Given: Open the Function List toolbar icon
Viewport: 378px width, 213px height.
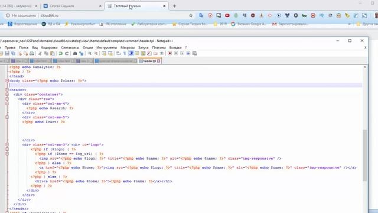Looking at the screenshot, I should pyautogui.click(x=149, y=53).
